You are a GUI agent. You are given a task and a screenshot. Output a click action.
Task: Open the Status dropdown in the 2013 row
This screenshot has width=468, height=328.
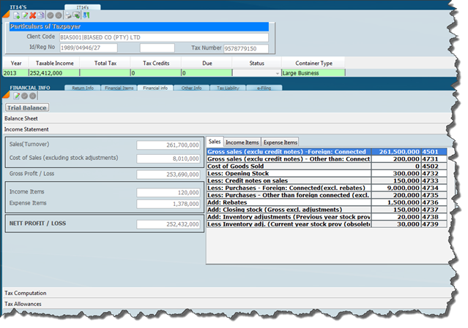[278, 73]
